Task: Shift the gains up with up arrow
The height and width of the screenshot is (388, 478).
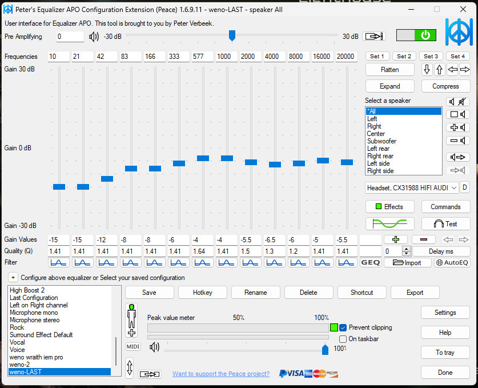Action: point(439,70)
